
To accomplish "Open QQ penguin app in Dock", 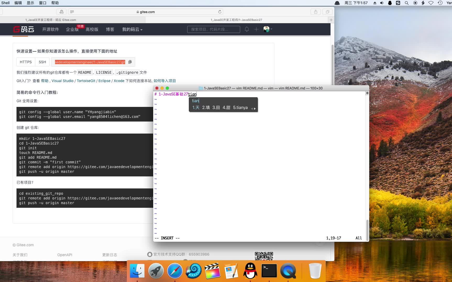I will 250,271.
